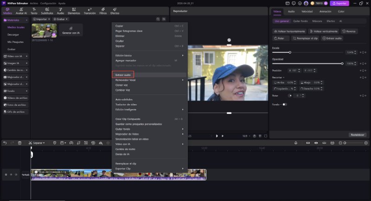
Task: Open aspect ratio 16:9 dropdown
Action: [x=246, y=136]
